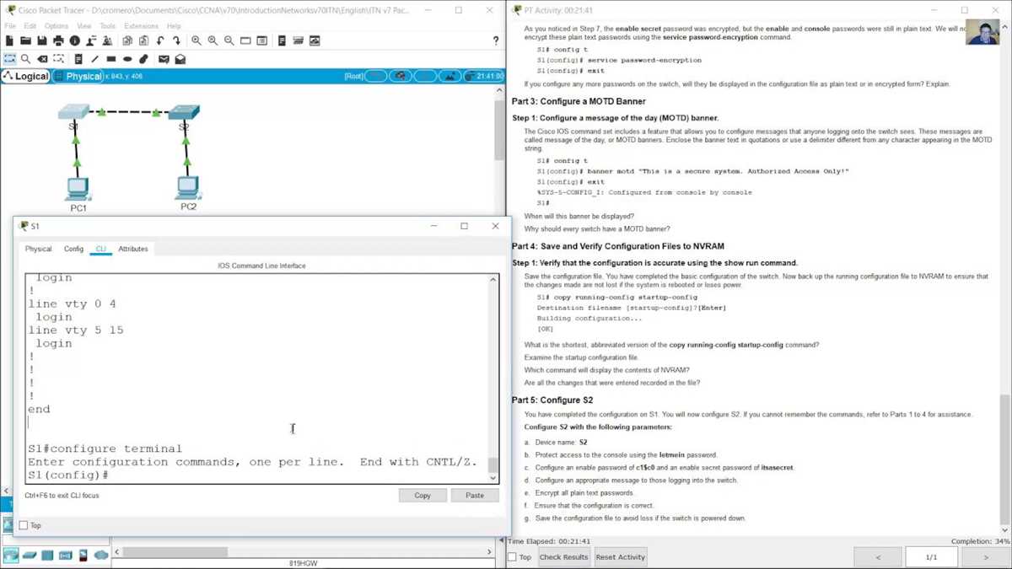Open the Tools menu
Image resolution: width=1012 pixels, height=569 pixels.
[107, 26]
